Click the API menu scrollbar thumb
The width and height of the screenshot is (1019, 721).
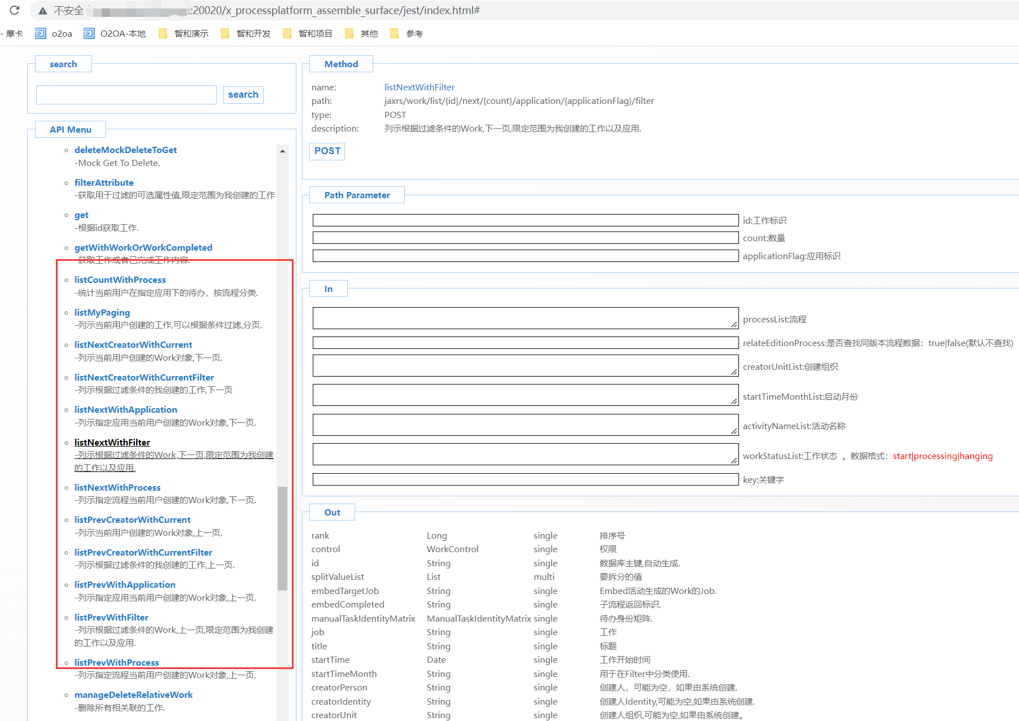[282, 538]
